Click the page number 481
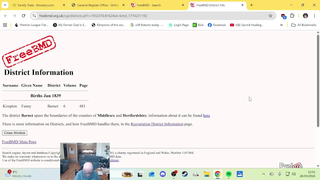Viewport: 320px width, 180px height. (x=82, y=106)
